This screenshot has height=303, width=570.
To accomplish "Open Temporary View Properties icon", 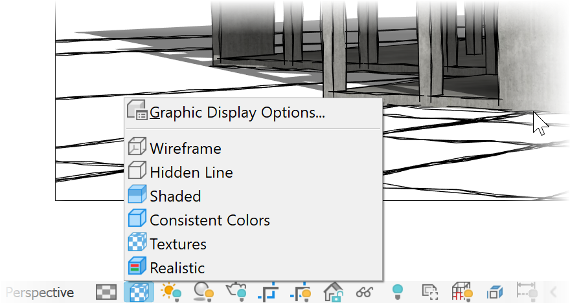I will pos(430,292).
